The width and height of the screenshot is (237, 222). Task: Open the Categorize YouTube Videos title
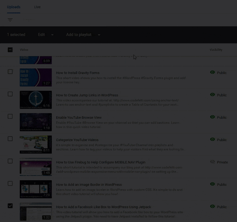pos(77,140)
